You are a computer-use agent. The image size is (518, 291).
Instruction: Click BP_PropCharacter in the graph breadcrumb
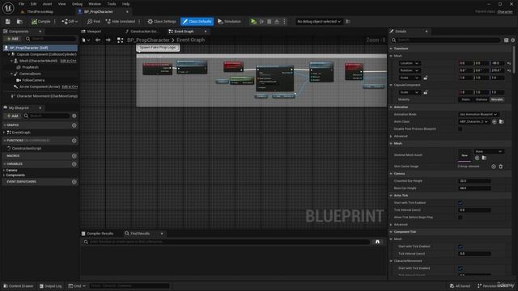coord(148,40)
